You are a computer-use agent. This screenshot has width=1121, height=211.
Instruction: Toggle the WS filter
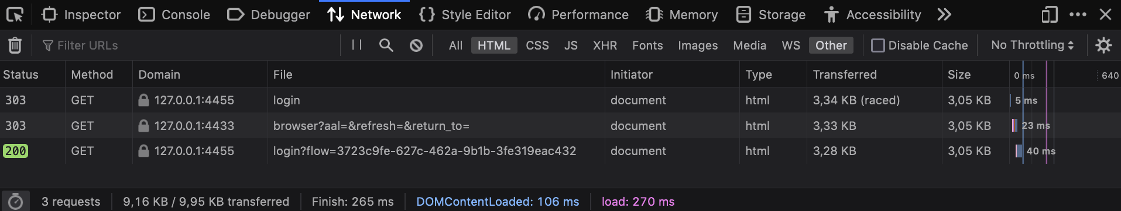click(x=791, y=45)
